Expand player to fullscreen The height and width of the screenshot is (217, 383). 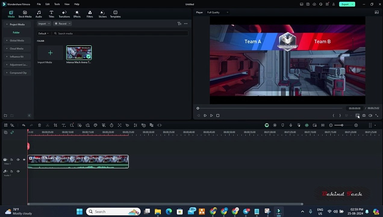tap(377, 115)
